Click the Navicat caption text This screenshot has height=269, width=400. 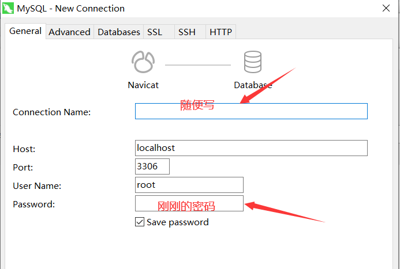point(143,85)
